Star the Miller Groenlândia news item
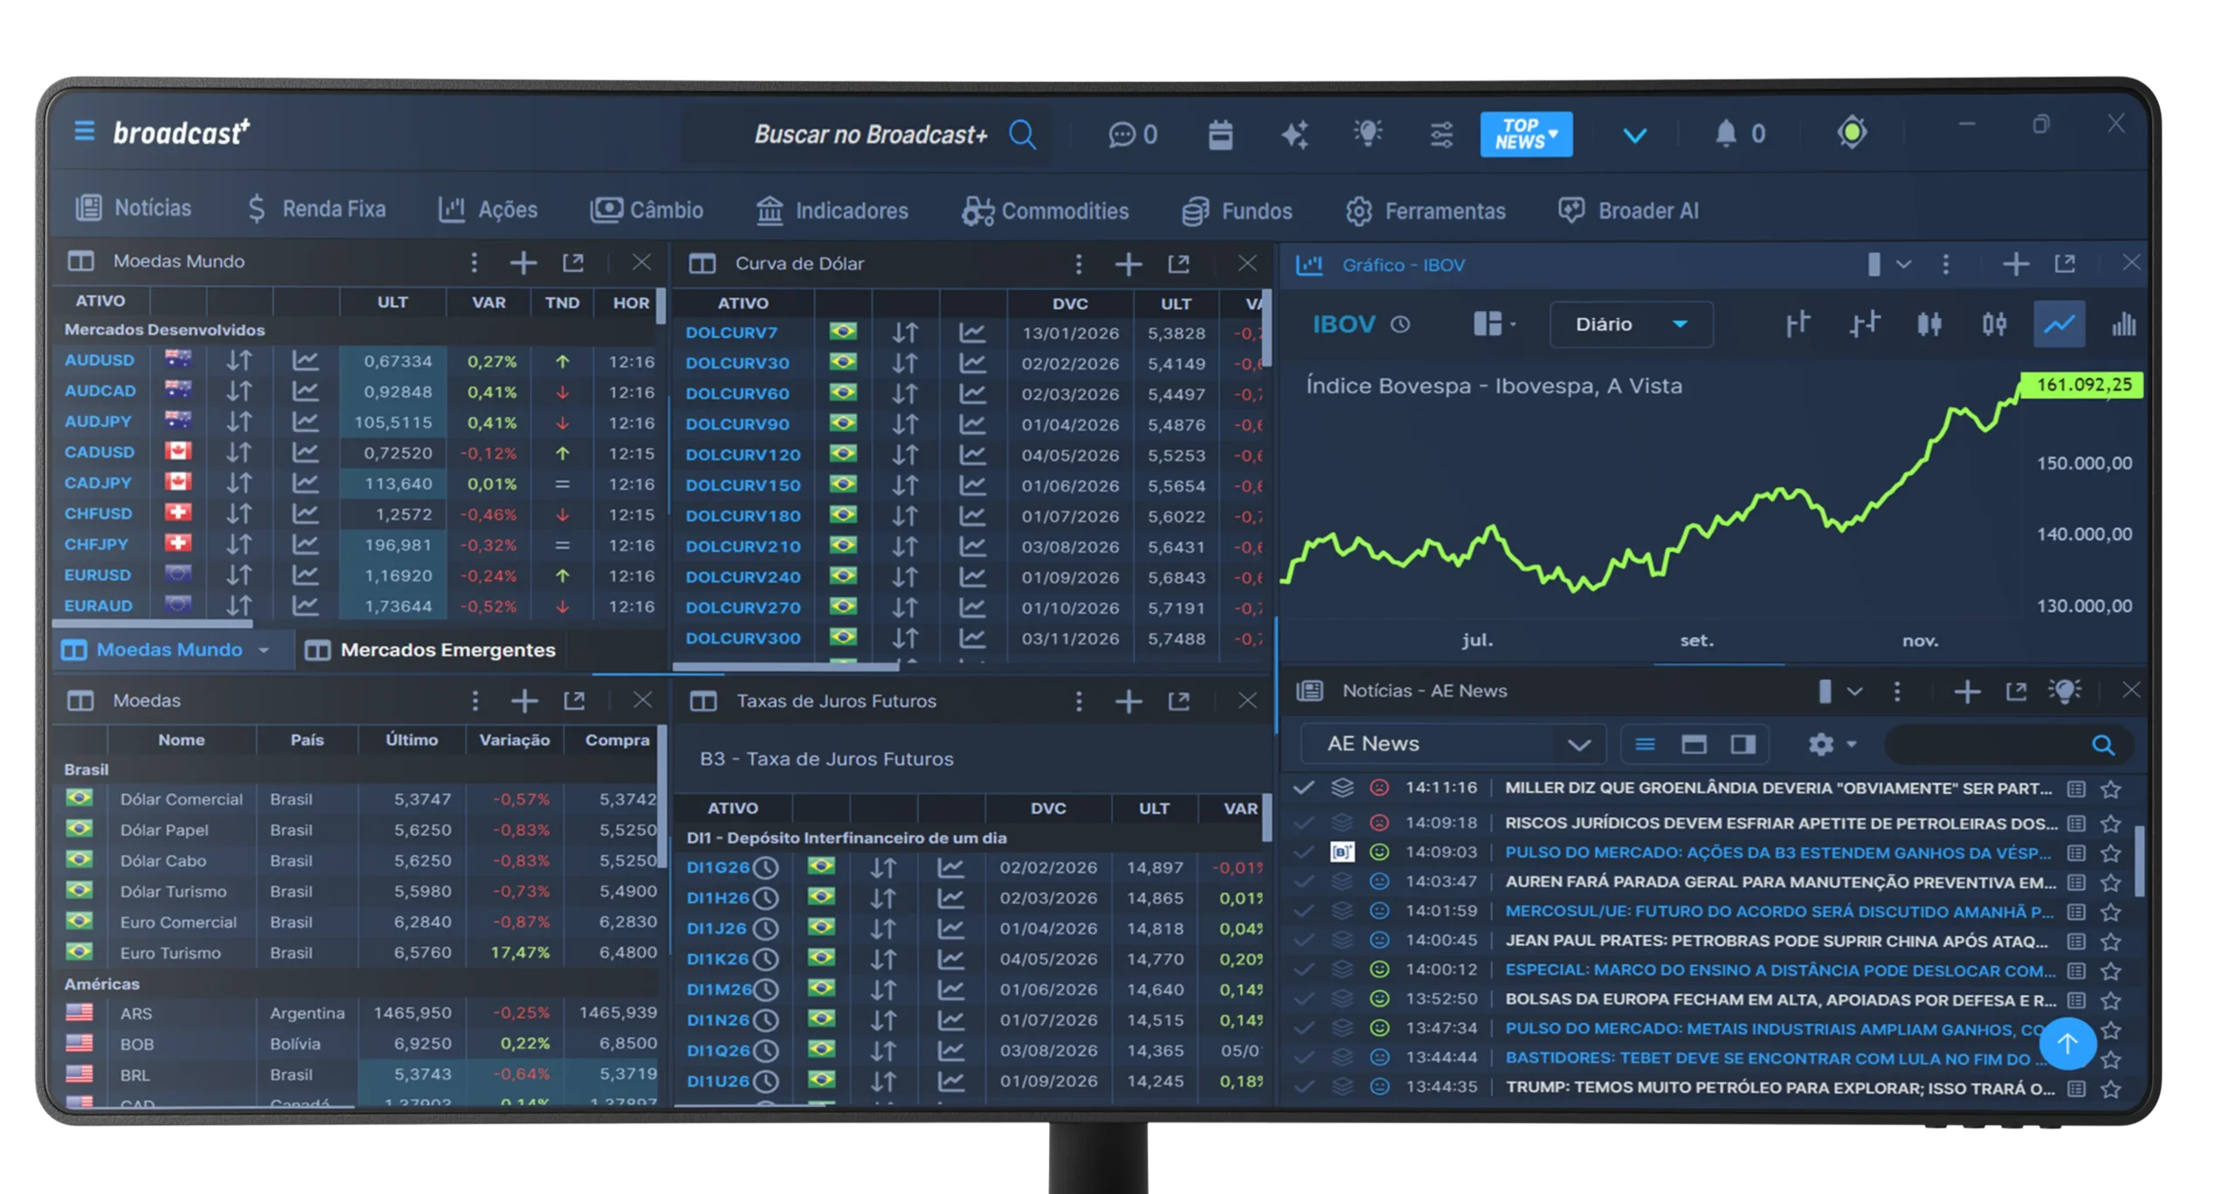2236x1194 pixels. click(x=2111, y=790)
